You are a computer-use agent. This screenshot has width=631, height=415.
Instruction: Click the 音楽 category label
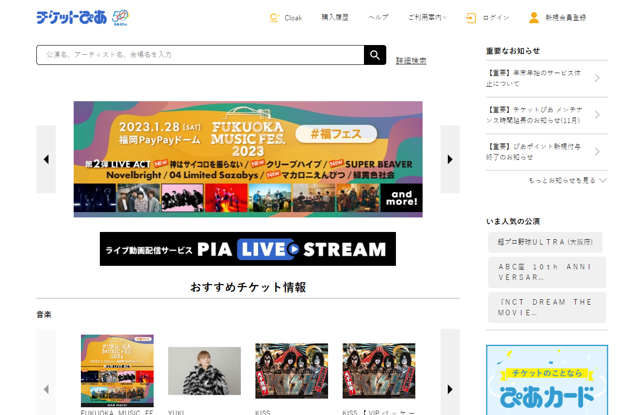click(44, 314)
